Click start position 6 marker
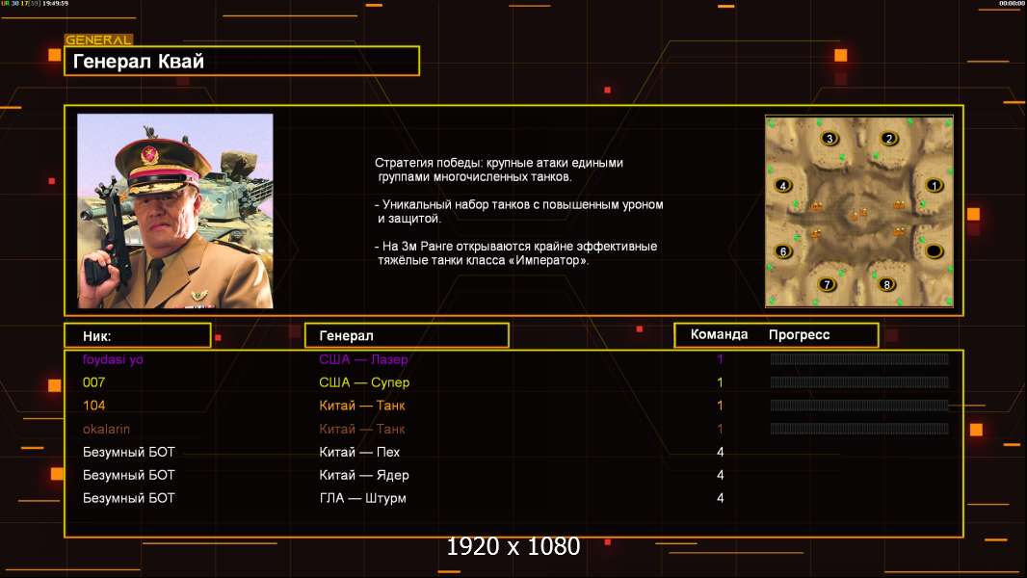Viewport: 1027px width, 578px height. point(783,251)
